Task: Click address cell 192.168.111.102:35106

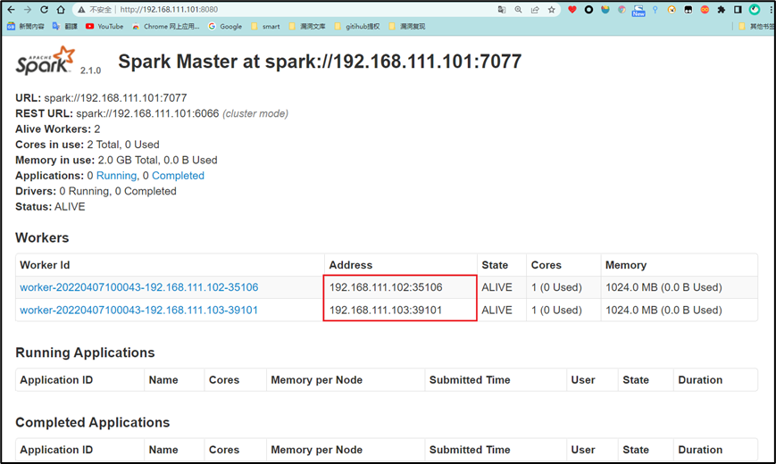Action: pos(400,287)
